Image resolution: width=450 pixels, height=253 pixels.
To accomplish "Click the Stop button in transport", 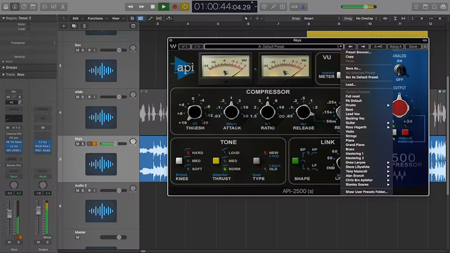I will (x=153, y=7).
